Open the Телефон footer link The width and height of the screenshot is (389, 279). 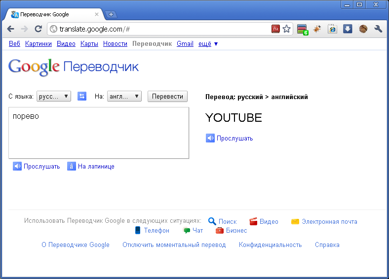[156, 230]
